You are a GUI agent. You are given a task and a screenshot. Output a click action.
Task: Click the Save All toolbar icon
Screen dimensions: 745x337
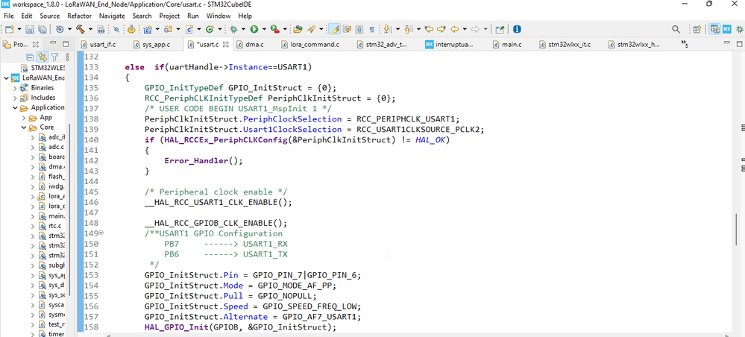[42, 30]
